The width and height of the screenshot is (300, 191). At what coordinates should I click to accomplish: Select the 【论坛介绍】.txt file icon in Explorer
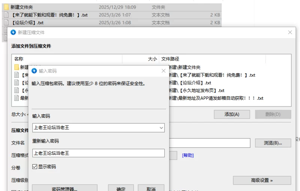[x=6, y=23]
